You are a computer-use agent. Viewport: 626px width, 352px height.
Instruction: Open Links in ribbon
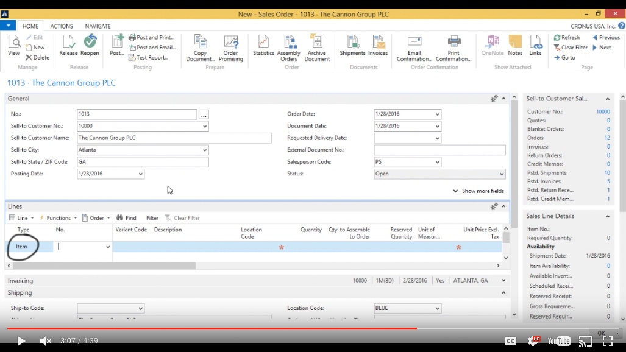(x=535, y=45)
